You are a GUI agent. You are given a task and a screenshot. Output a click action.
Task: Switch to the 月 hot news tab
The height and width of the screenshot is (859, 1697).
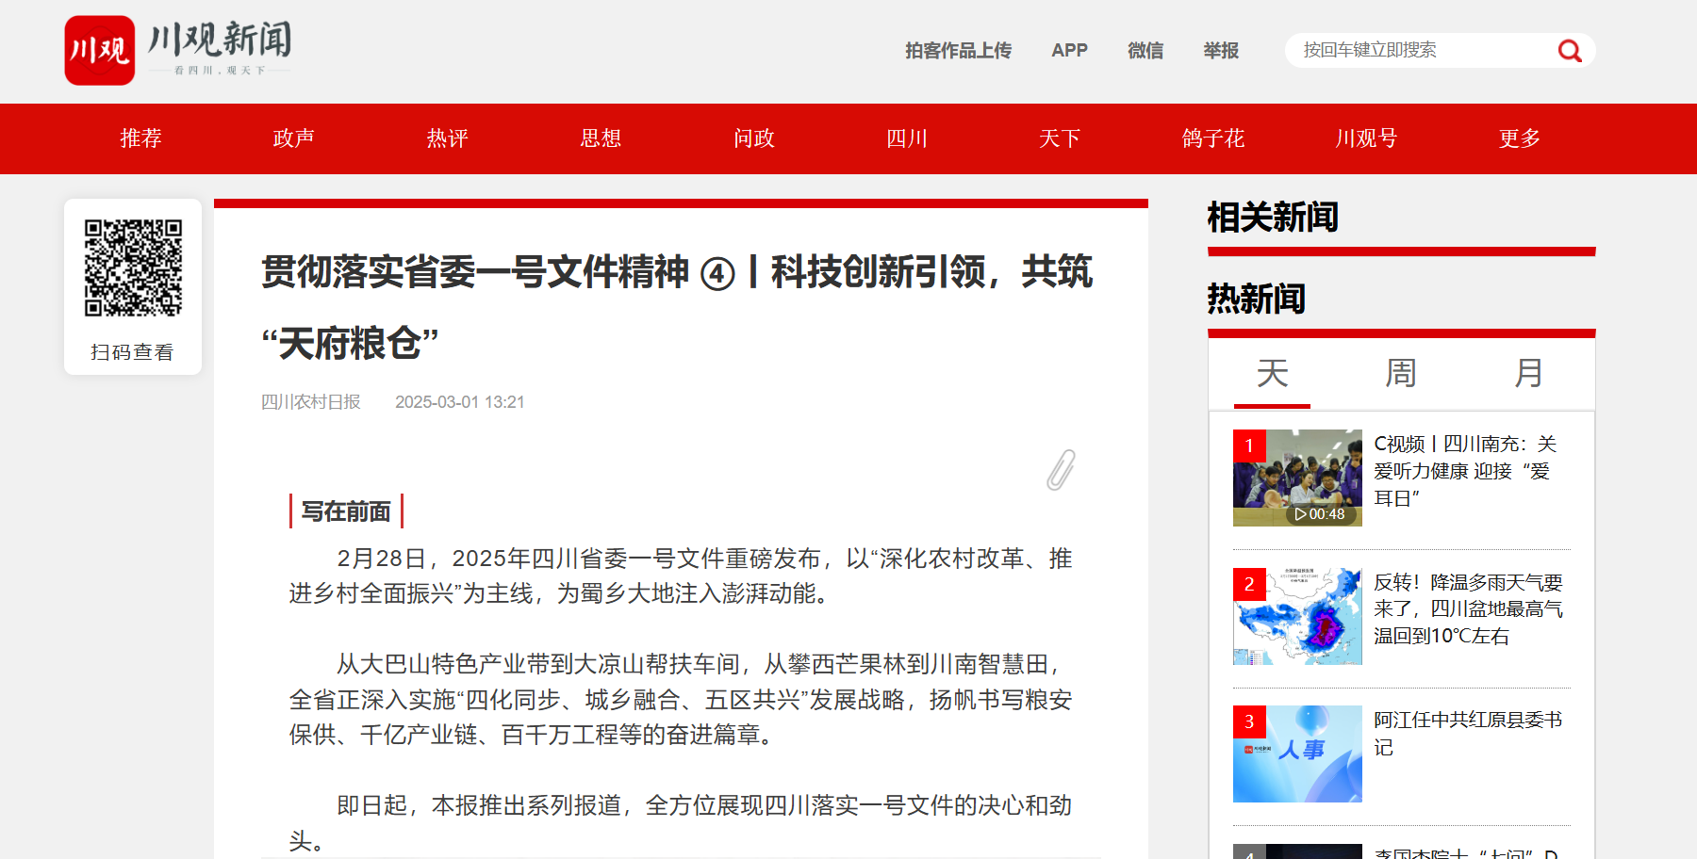coord(1529,374)
